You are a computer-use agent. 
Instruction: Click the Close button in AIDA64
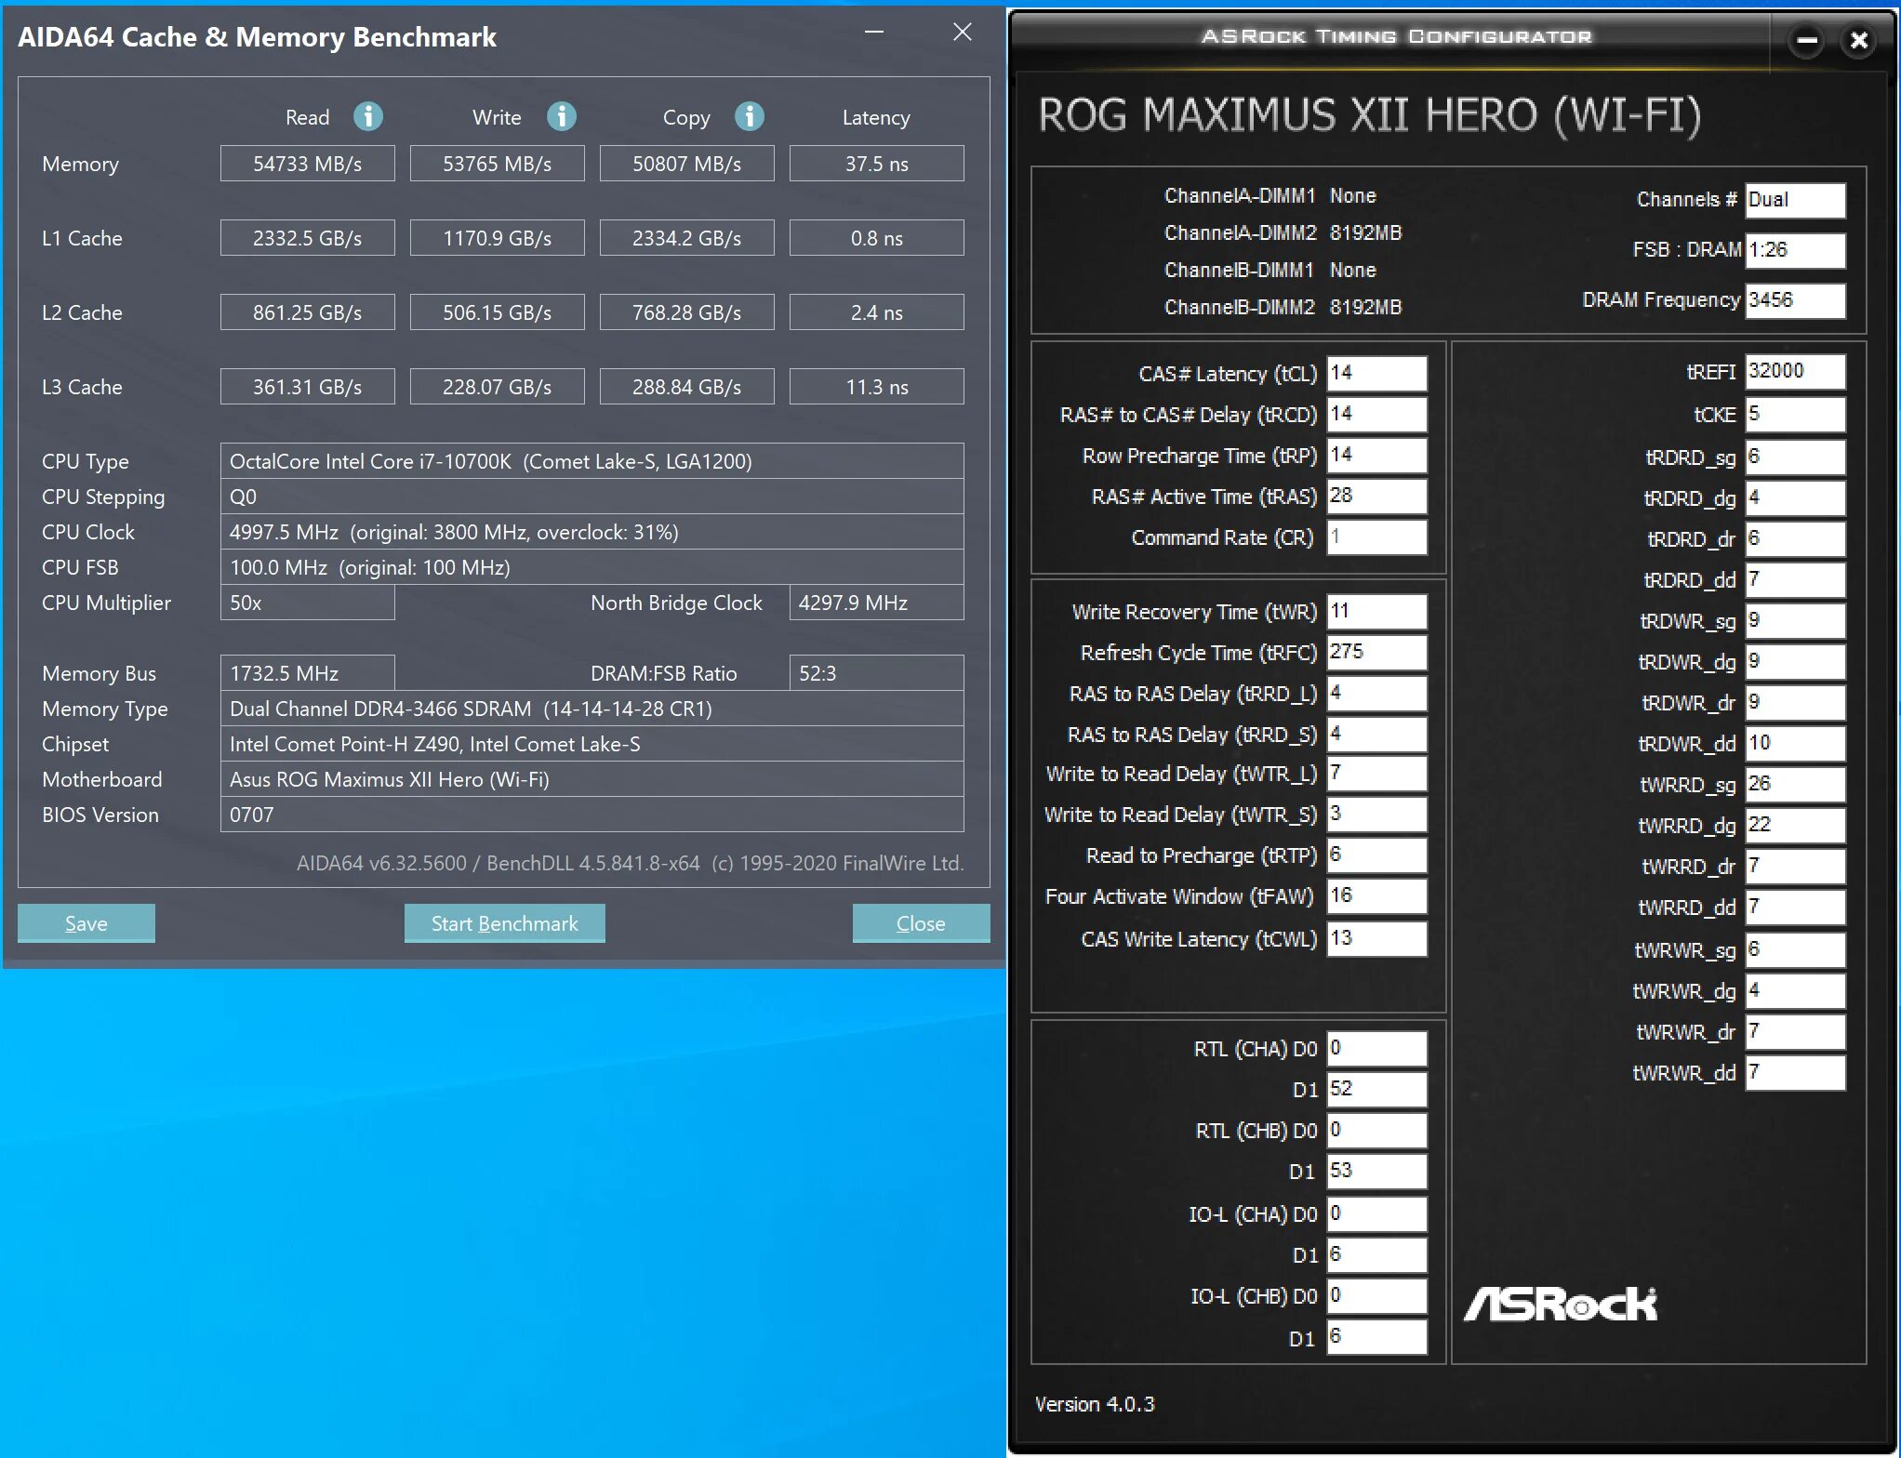pyautogui.click(x=921, y=923)
